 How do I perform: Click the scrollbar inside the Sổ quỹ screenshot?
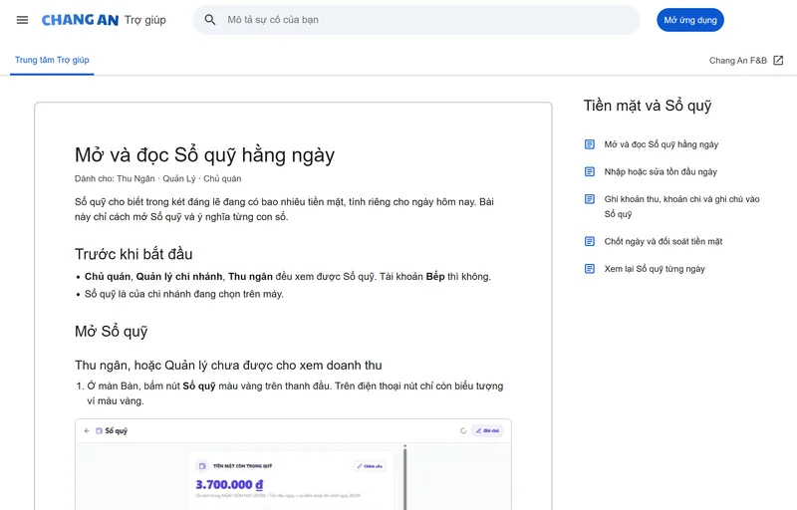click(405, 476)
